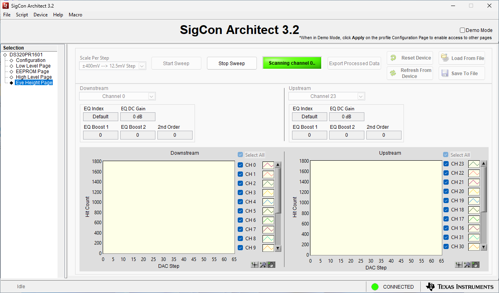This screenshot has height=293, width=499.
Task: Select the Downstream graph cursor crosshair tool
Action: click(254, 265)
